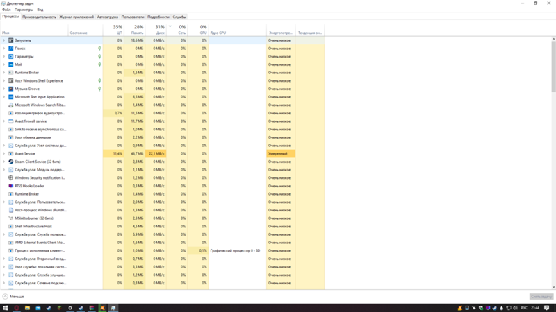This screenshot has width=556, height=312.
Task: Open Avast icon in taskbar
Action: pos(102,308)
